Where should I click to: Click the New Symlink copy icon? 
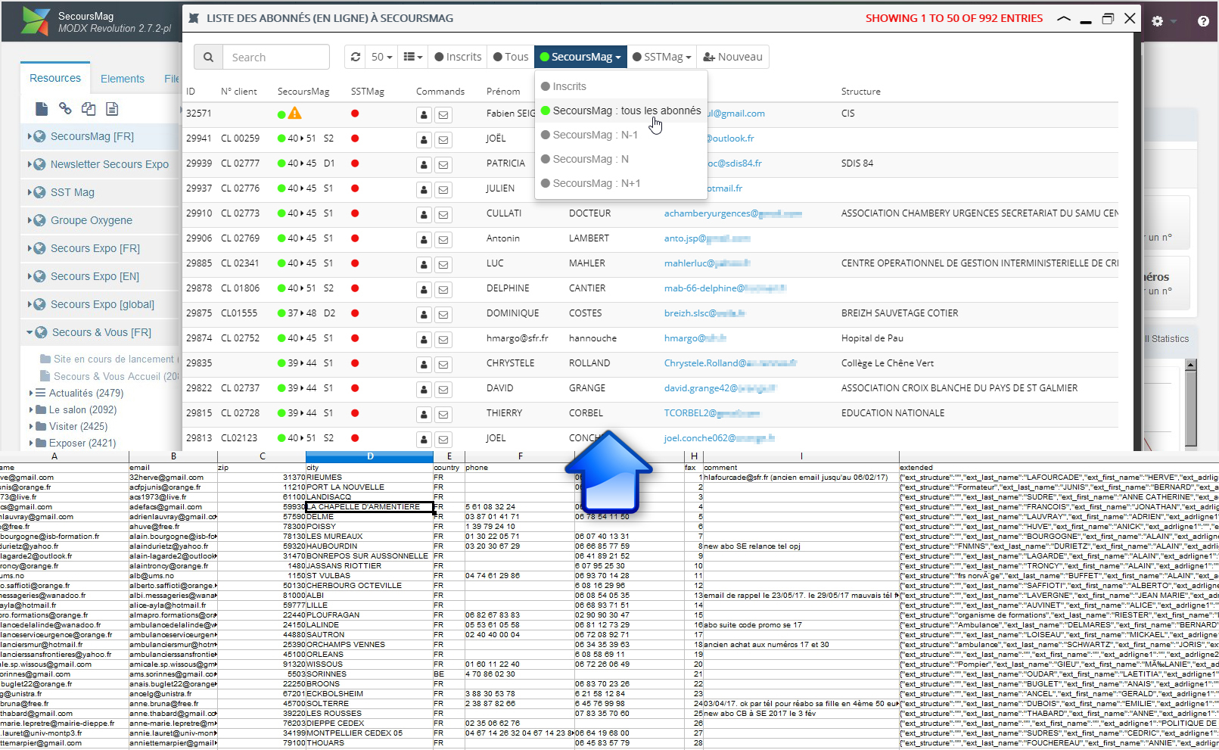[x=89, y=109]
